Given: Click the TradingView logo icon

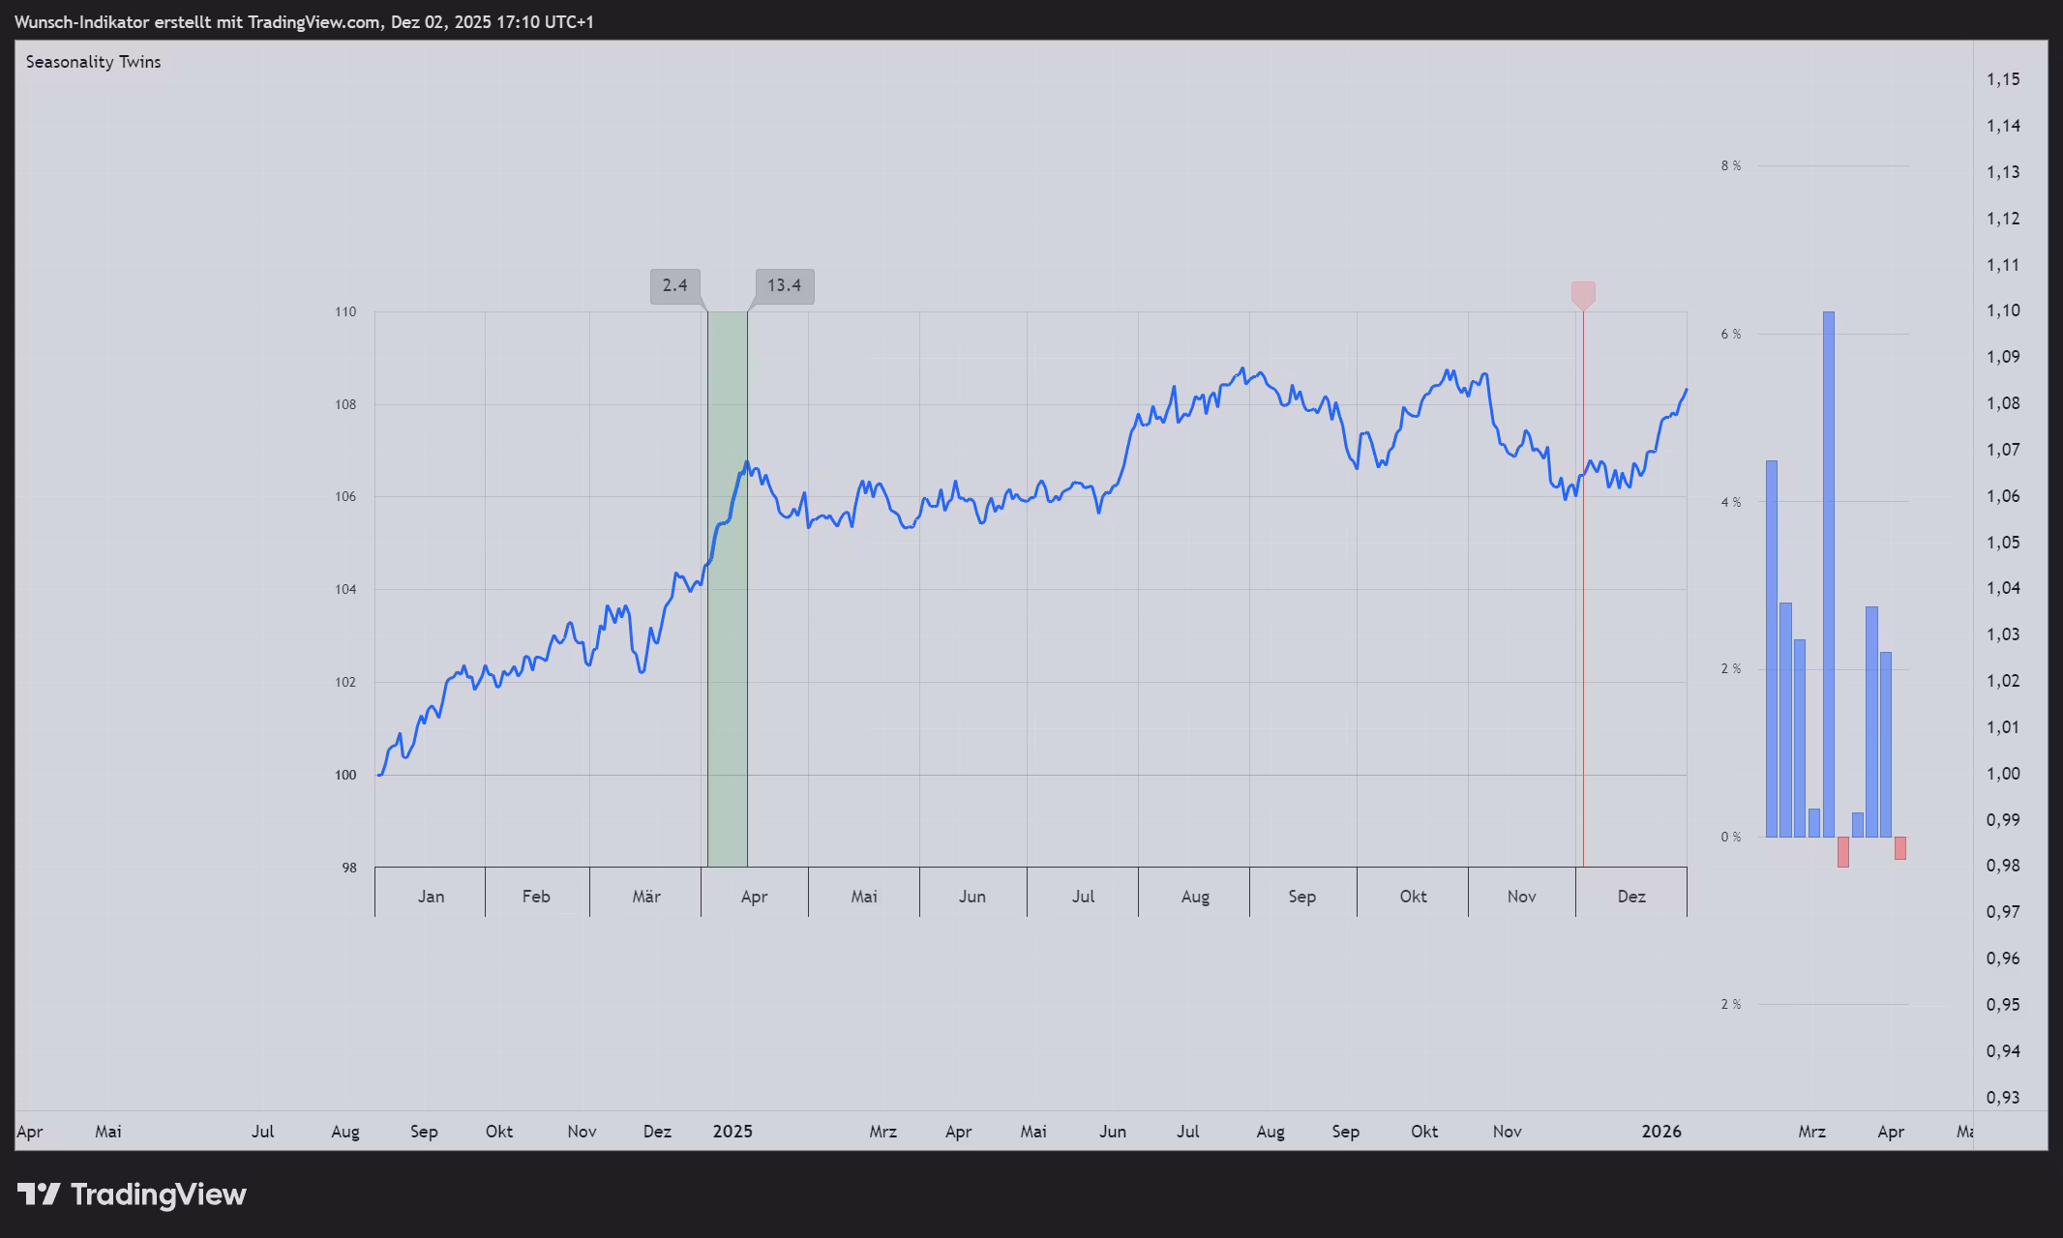Looking at the screenshot, I should pos(39,1194).
